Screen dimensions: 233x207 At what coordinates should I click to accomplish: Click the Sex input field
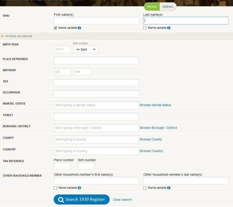[x=96, y=83]
